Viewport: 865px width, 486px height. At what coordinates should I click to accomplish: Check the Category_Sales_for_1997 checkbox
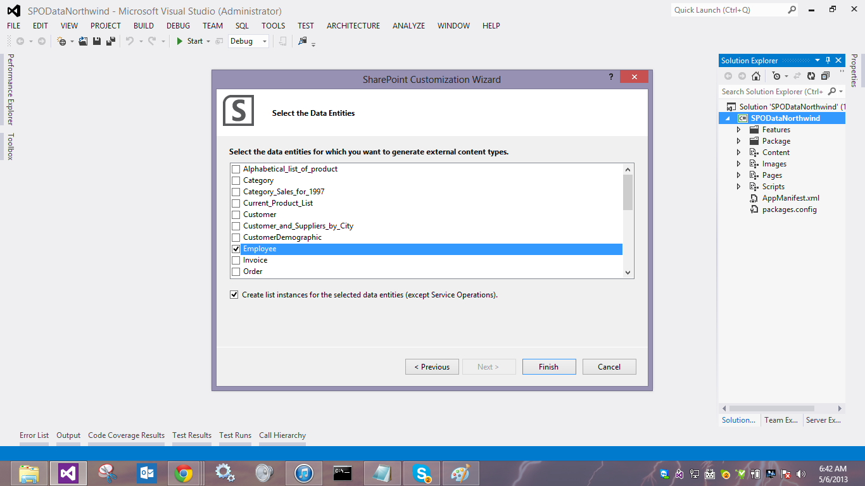(x=236, y=192)
